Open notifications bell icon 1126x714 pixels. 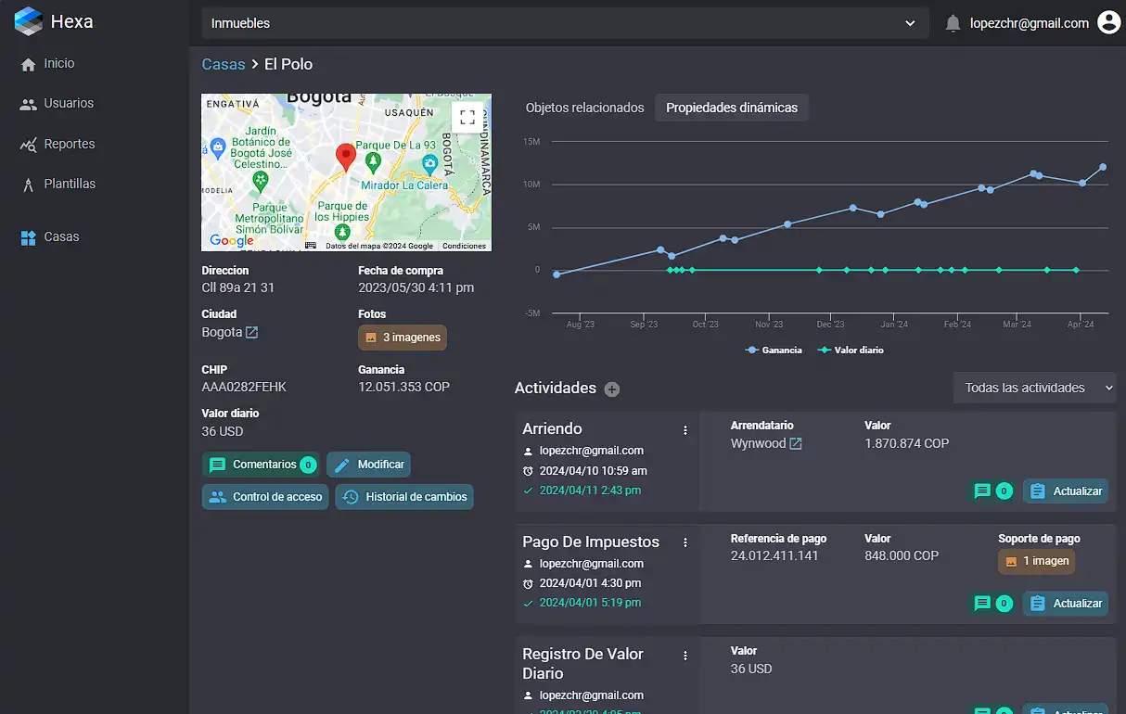point(953,23)
